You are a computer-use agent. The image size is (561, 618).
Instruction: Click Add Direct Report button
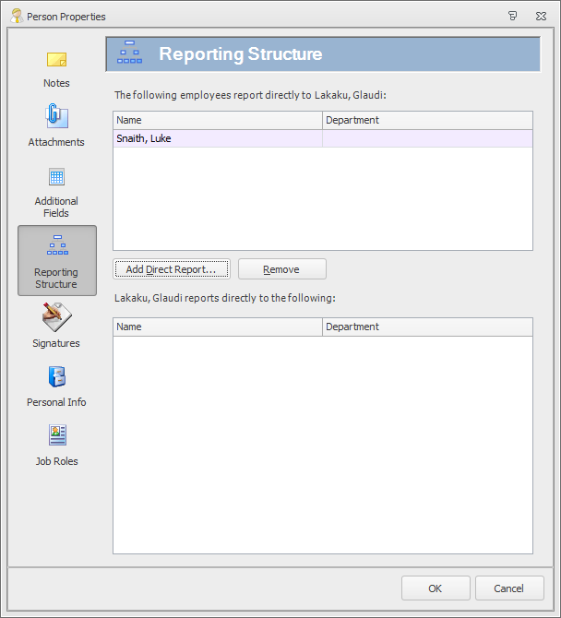point(172,269)
